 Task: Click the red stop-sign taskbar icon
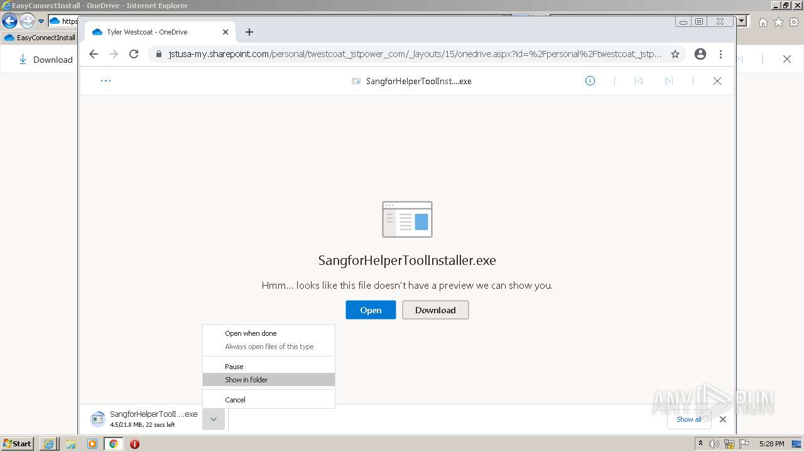[x=134, y=444]
